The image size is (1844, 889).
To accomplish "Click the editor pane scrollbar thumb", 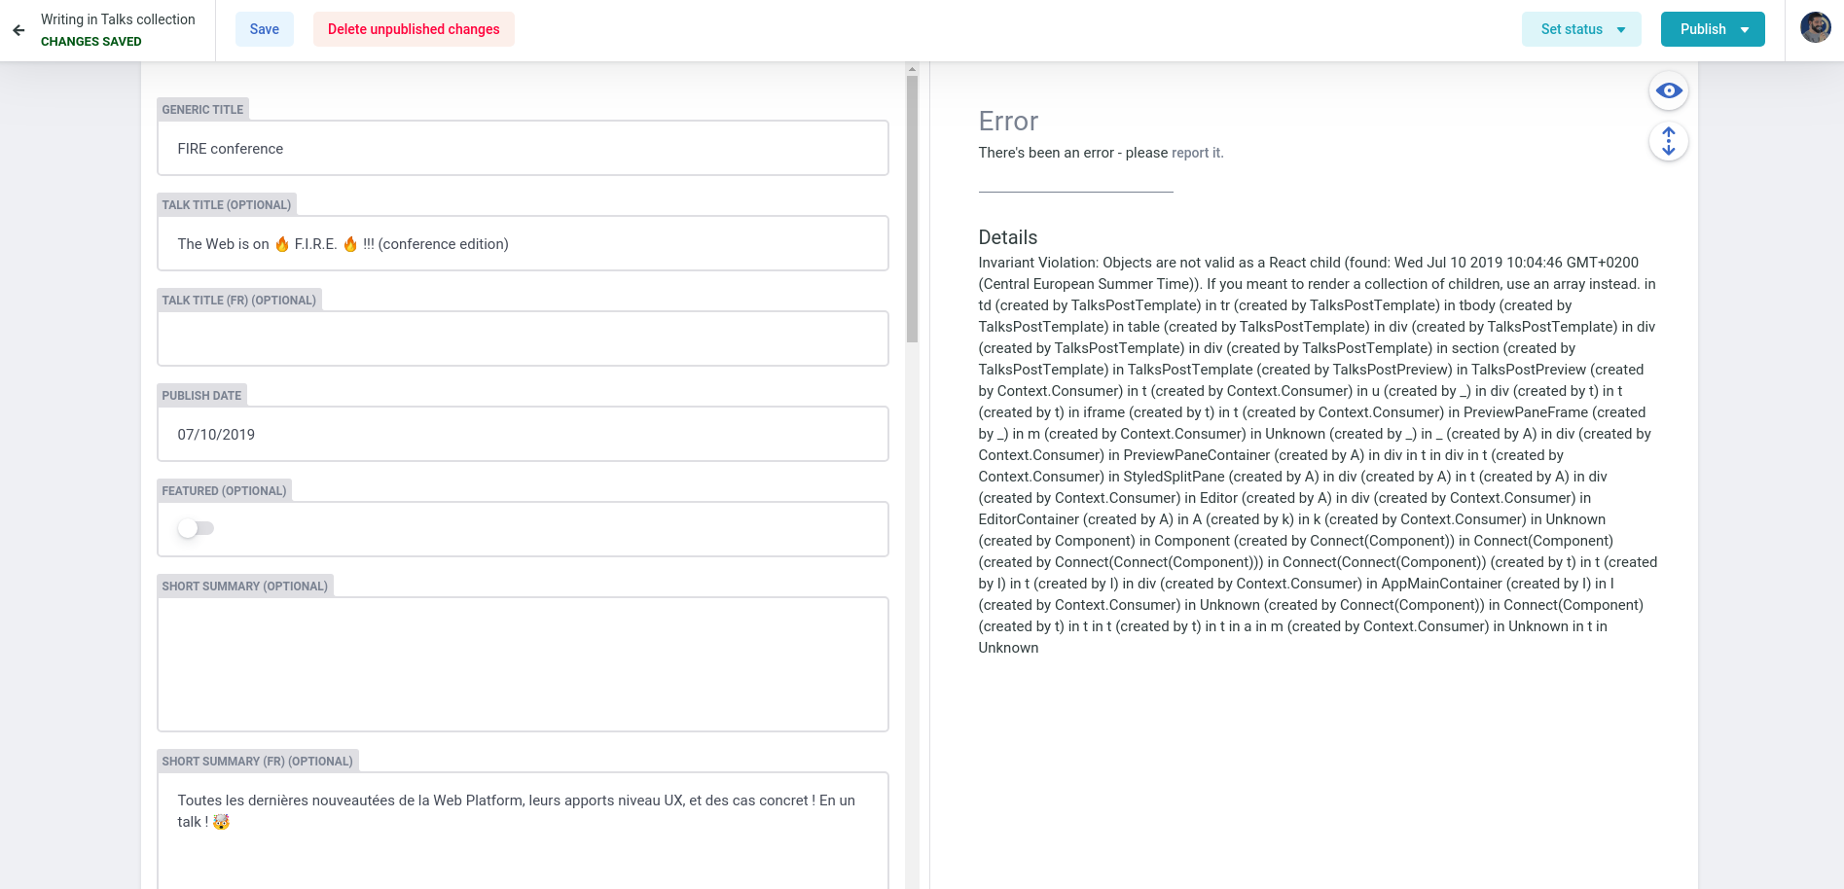I will click(x=912, y=209).
